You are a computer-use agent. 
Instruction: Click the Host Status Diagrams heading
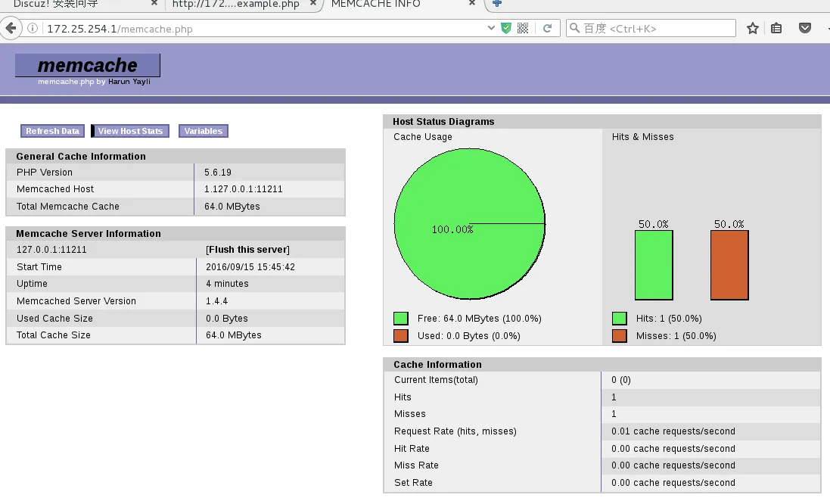(443, 121)
